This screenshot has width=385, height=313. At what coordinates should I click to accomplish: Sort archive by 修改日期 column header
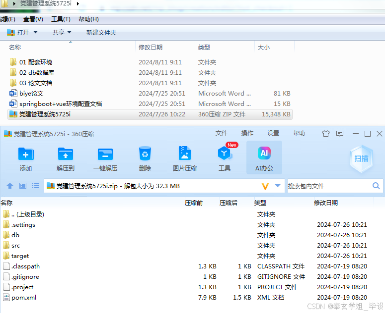click(x=325, y=203)
